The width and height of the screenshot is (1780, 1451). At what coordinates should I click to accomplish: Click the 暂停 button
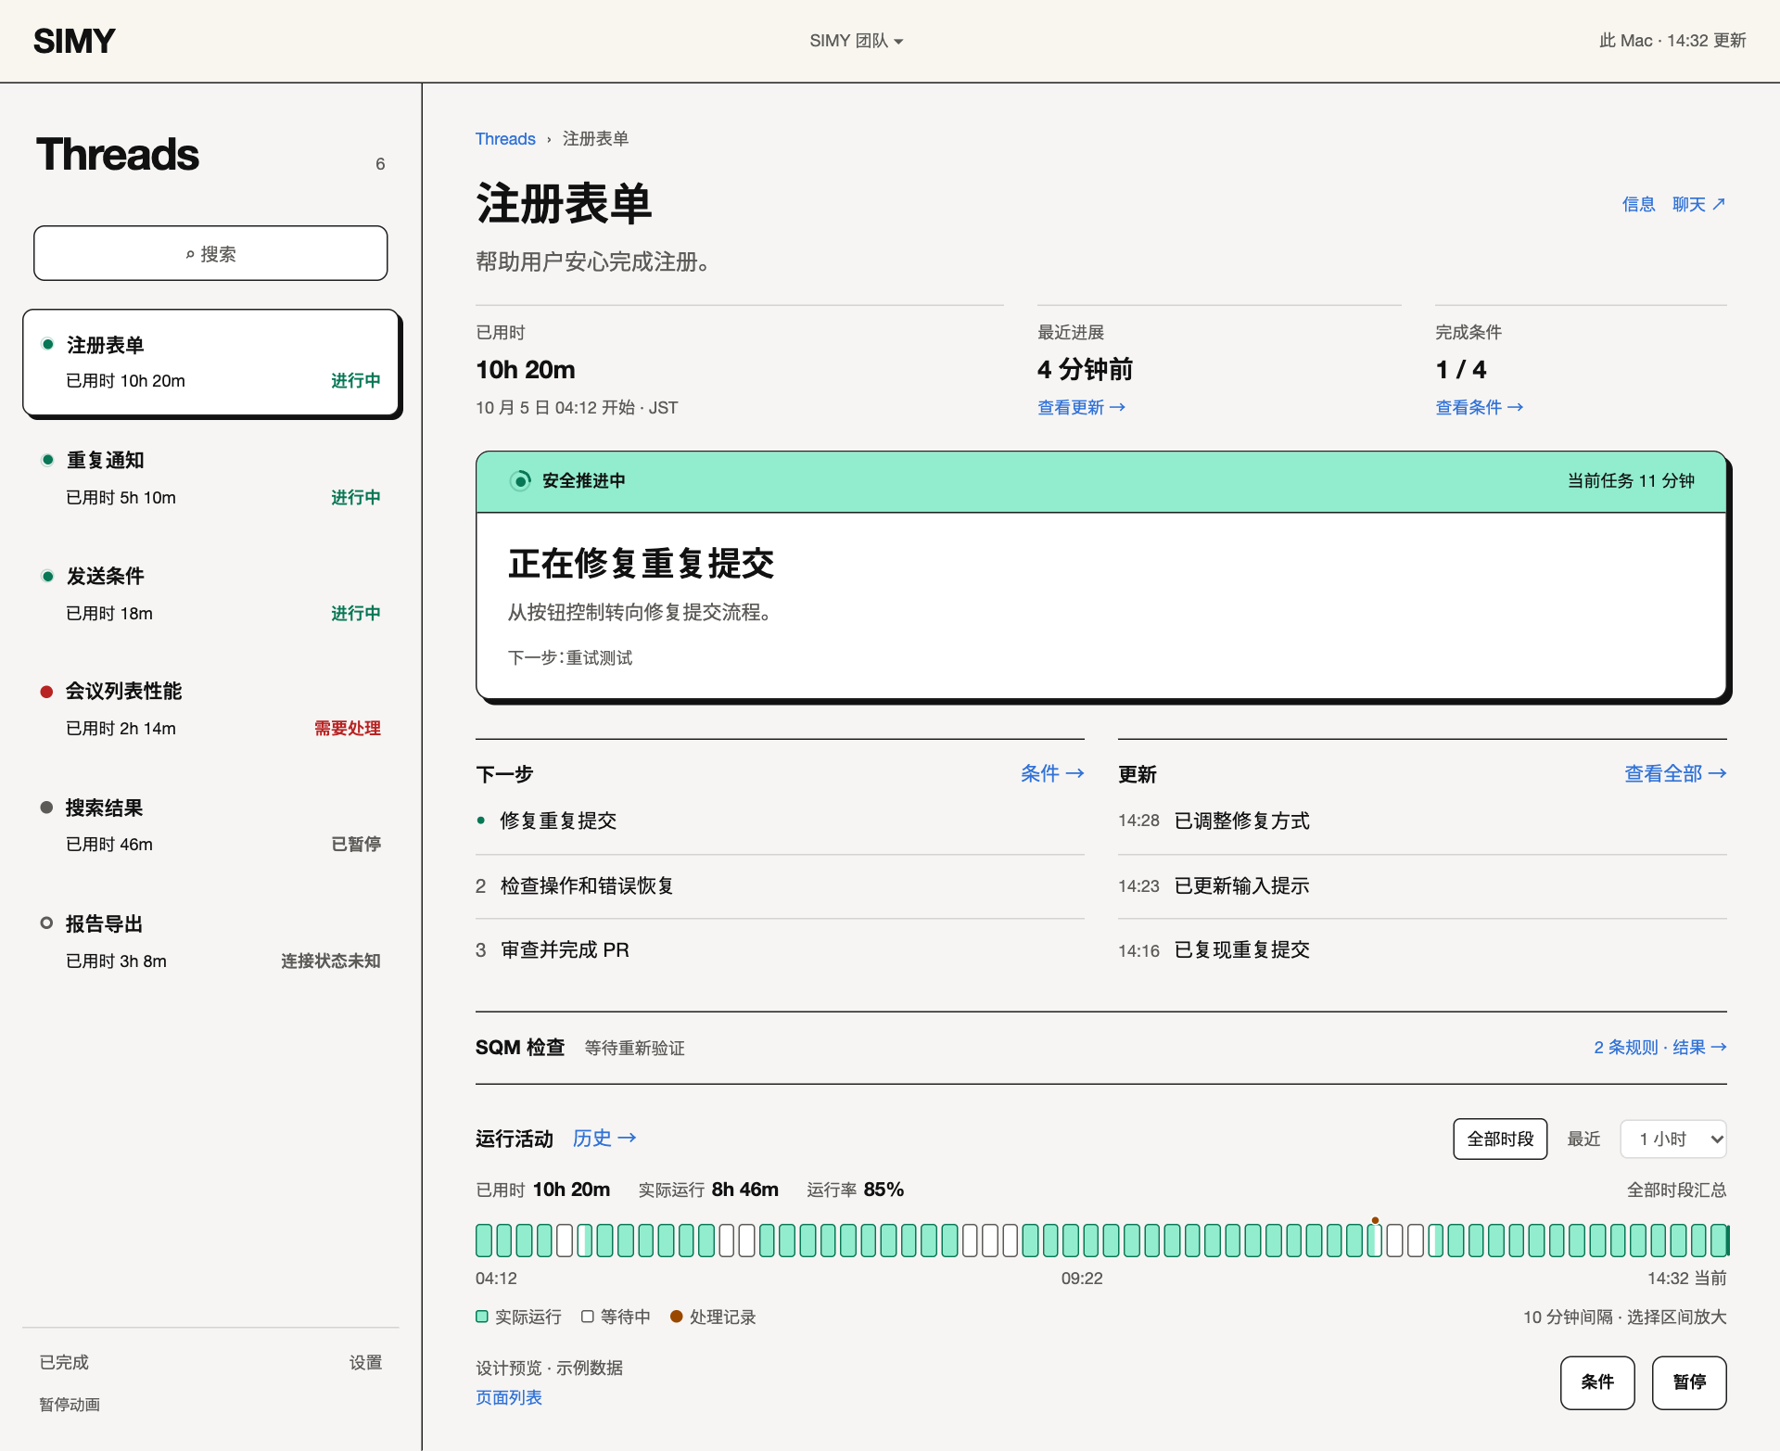(1689, 1382)
